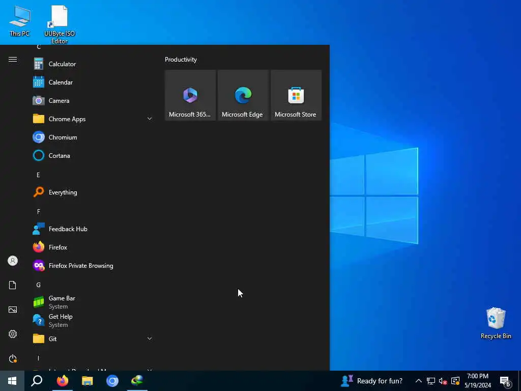521x391 pixels.
Task: Open Pictures from Start sidebar
Action: tap(13, 310)
